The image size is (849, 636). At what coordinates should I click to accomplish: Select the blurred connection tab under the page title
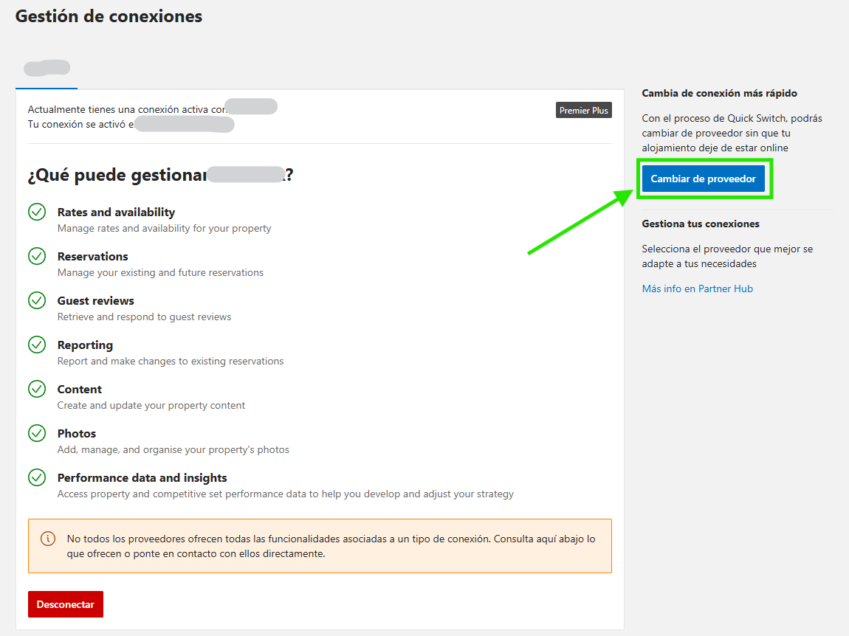click(x=47, y=68)
